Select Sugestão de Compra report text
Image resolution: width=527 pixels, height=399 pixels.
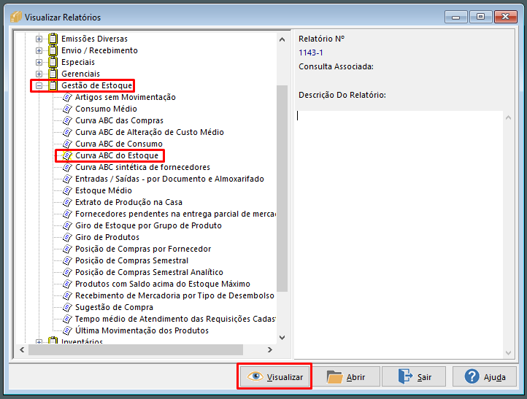(x=115, y=307)
